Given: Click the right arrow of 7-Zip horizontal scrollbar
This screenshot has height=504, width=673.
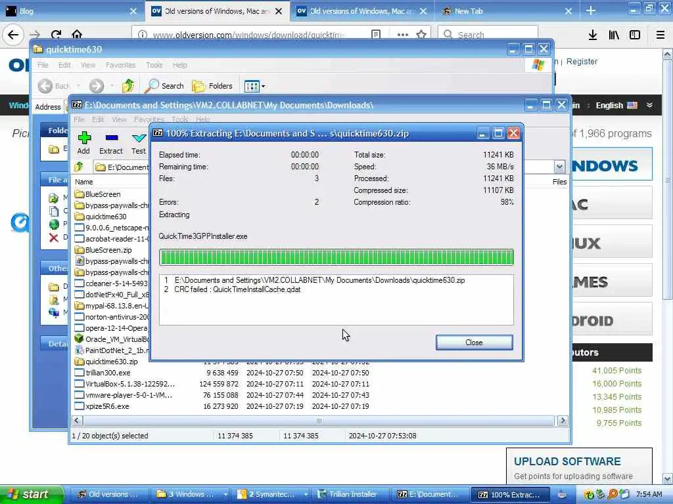Looking at the screenshot, I should pos(563,421).
